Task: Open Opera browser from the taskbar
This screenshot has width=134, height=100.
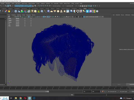Action: [x=25, y=98]
